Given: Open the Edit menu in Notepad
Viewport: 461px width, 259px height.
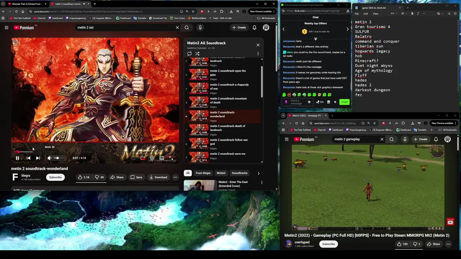Looking at the screenshot, I should [366, 14].
